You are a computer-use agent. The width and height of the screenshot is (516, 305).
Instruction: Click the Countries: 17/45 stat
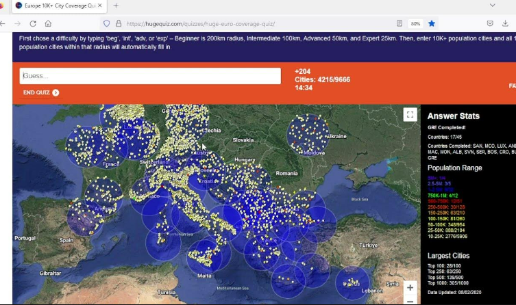tap(443, 137)
